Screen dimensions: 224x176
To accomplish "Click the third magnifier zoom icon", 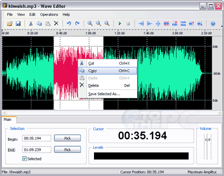I will click(107, 24).
